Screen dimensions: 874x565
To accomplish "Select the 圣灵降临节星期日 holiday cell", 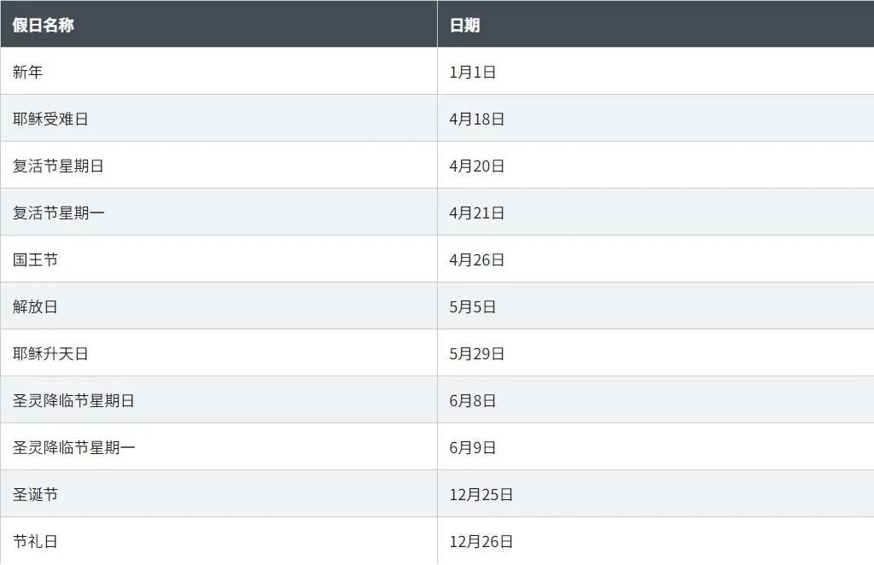I will [73, 400].
